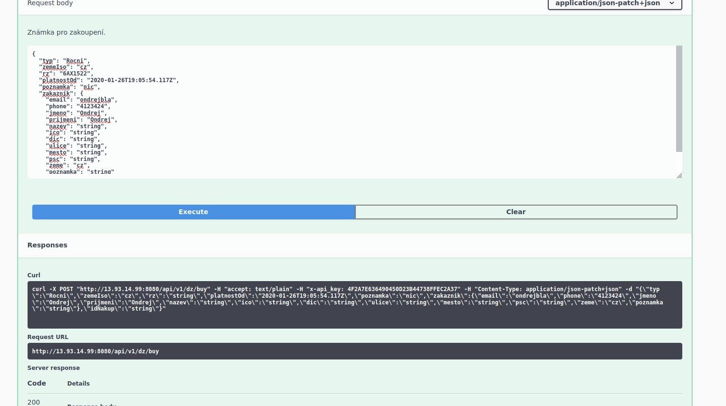
Task: Click the 'Známka pro zakoupení.' description
Action: 67,32
